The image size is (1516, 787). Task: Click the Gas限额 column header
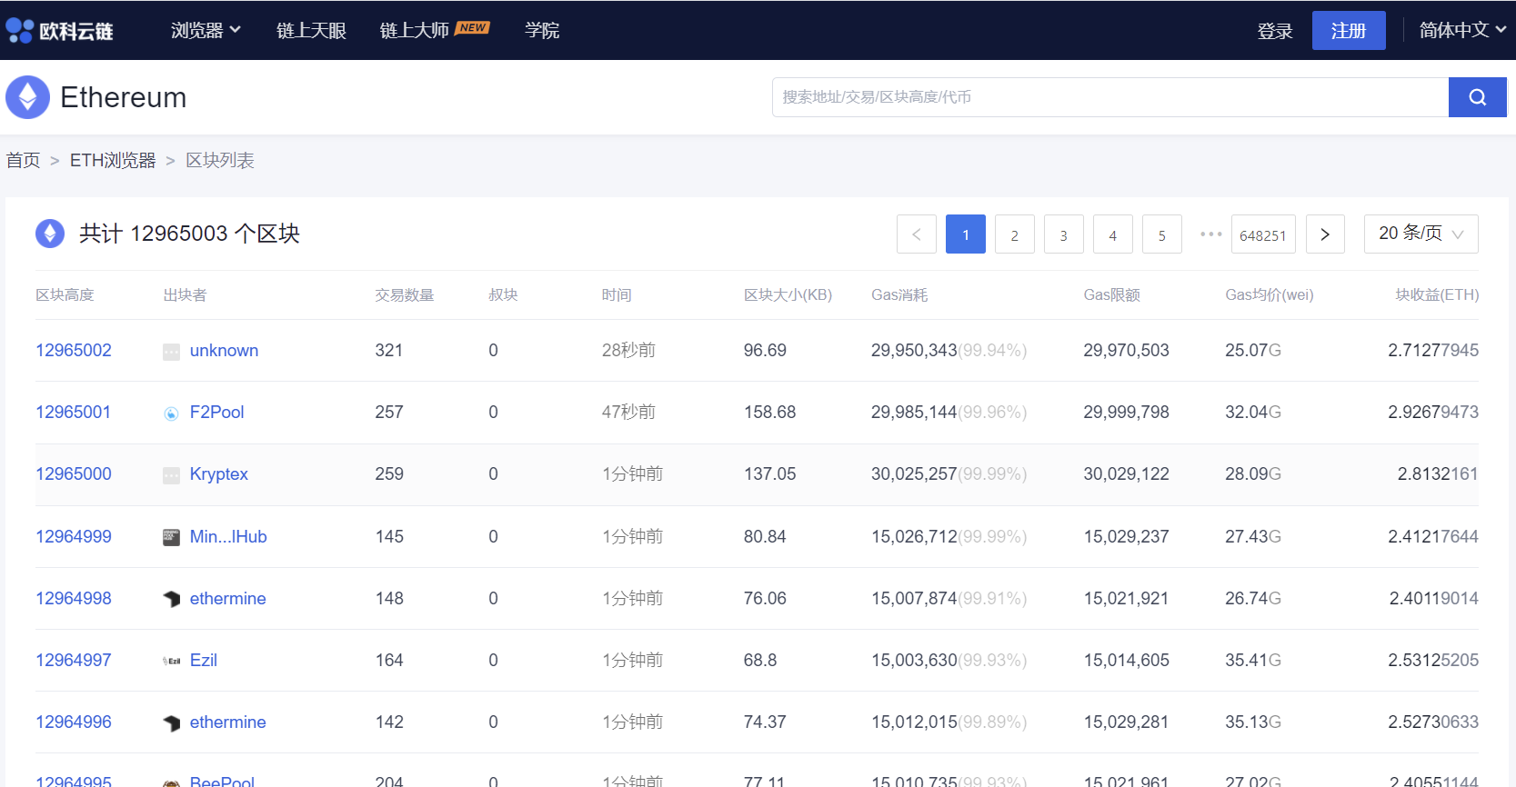click(x=1111, y=294)
